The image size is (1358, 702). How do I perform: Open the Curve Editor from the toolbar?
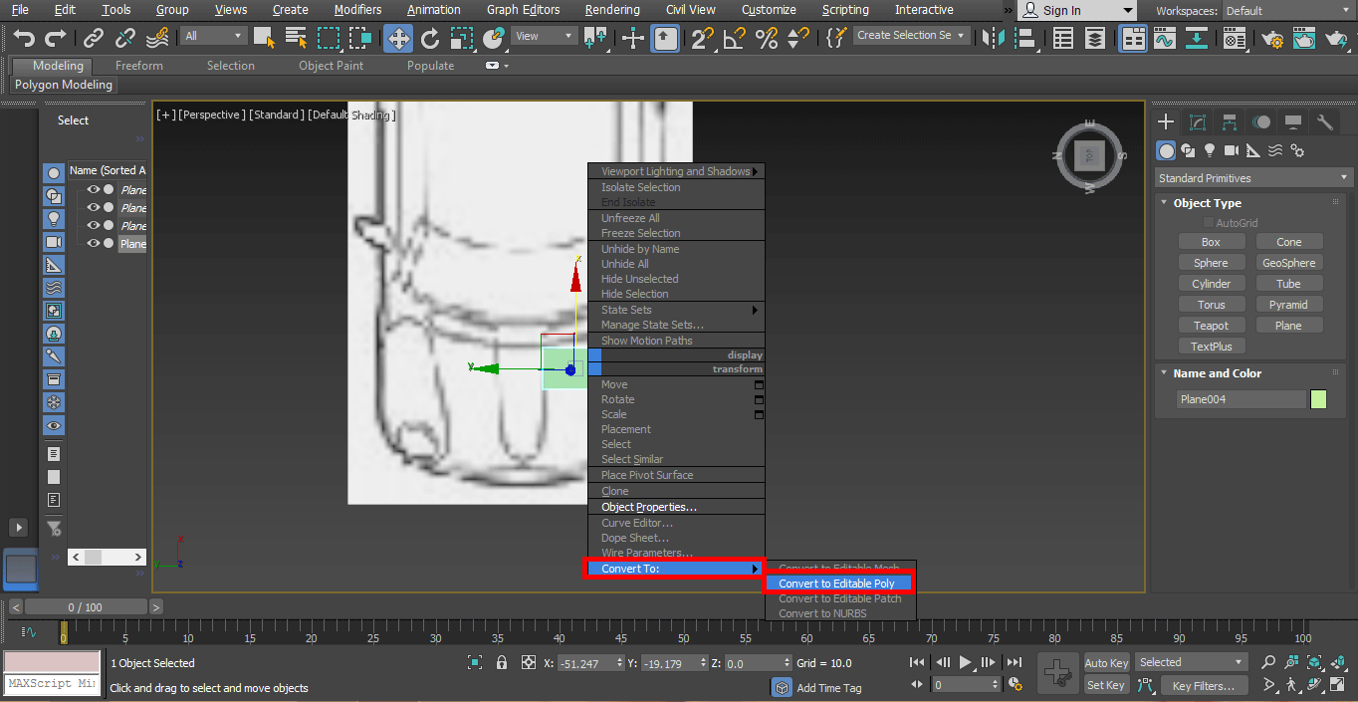(1164, 38)
